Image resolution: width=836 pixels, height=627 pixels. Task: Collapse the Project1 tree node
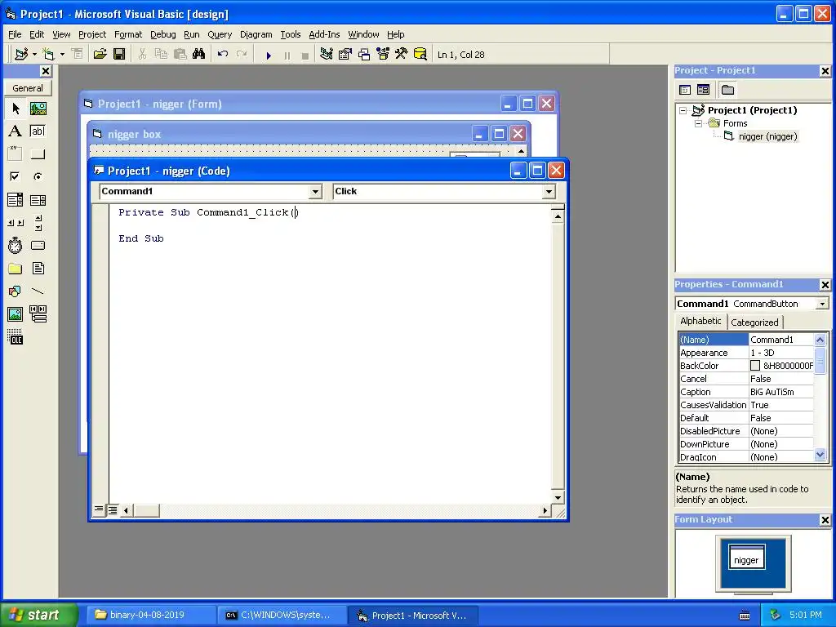683,111
